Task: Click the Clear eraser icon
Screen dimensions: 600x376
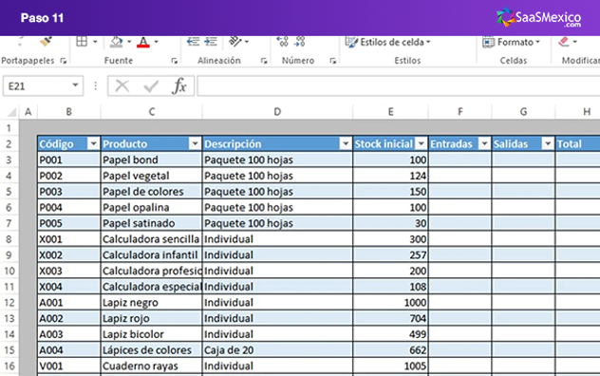Action: tap(564, 41)
